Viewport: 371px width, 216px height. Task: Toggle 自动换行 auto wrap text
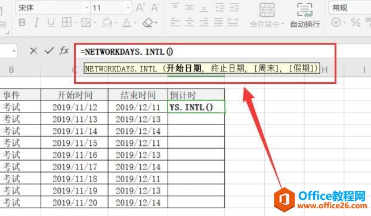[x=305, y=15]
